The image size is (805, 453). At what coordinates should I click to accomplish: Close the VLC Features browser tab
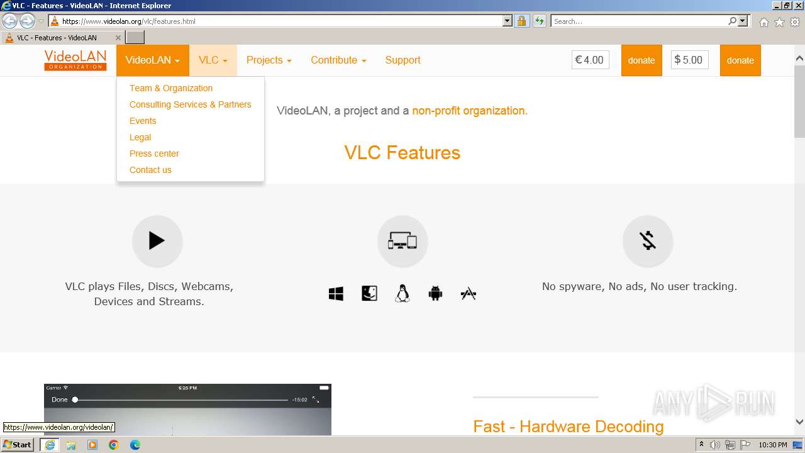click(x=118, y=38)
